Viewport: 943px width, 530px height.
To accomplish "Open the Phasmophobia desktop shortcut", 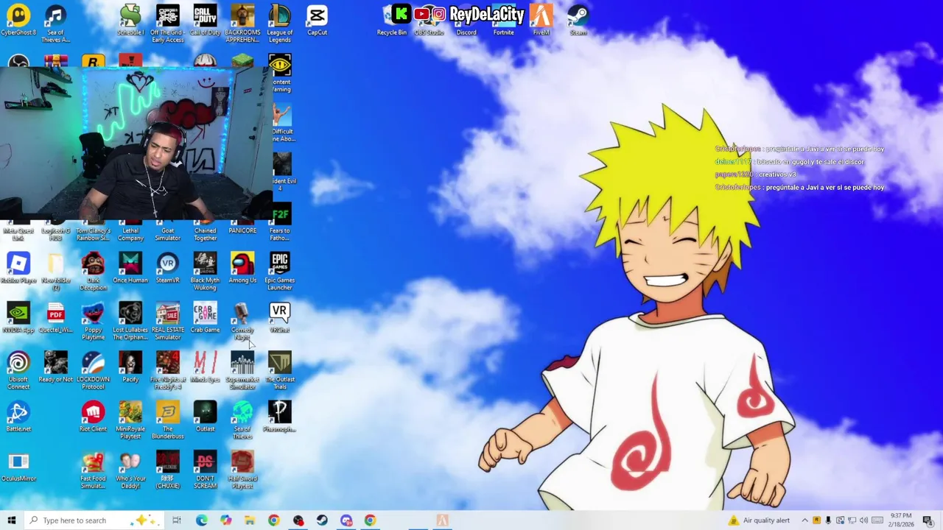I will (x=280, y=416).
